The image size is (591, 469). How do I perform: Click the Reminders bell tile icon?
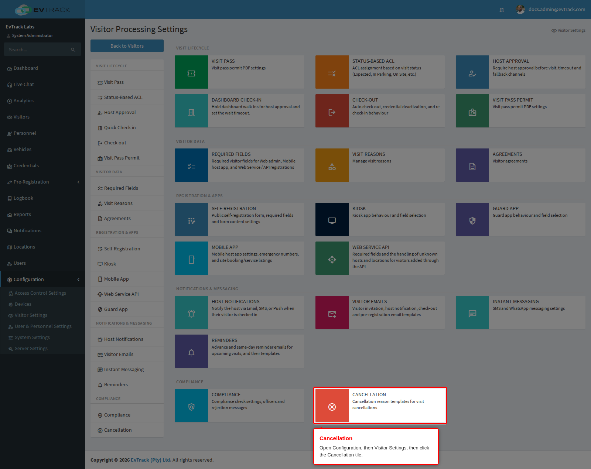(191, 351)
